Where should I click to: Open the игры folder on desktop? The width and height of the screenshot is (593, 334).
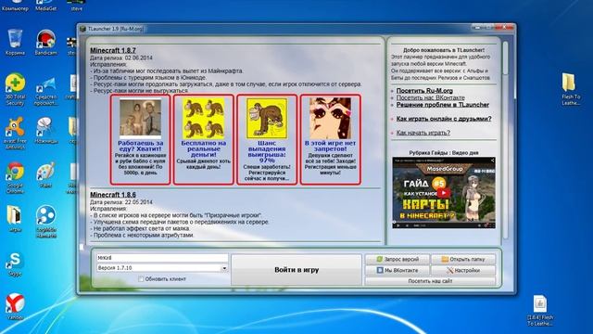(x=15, y=219)
